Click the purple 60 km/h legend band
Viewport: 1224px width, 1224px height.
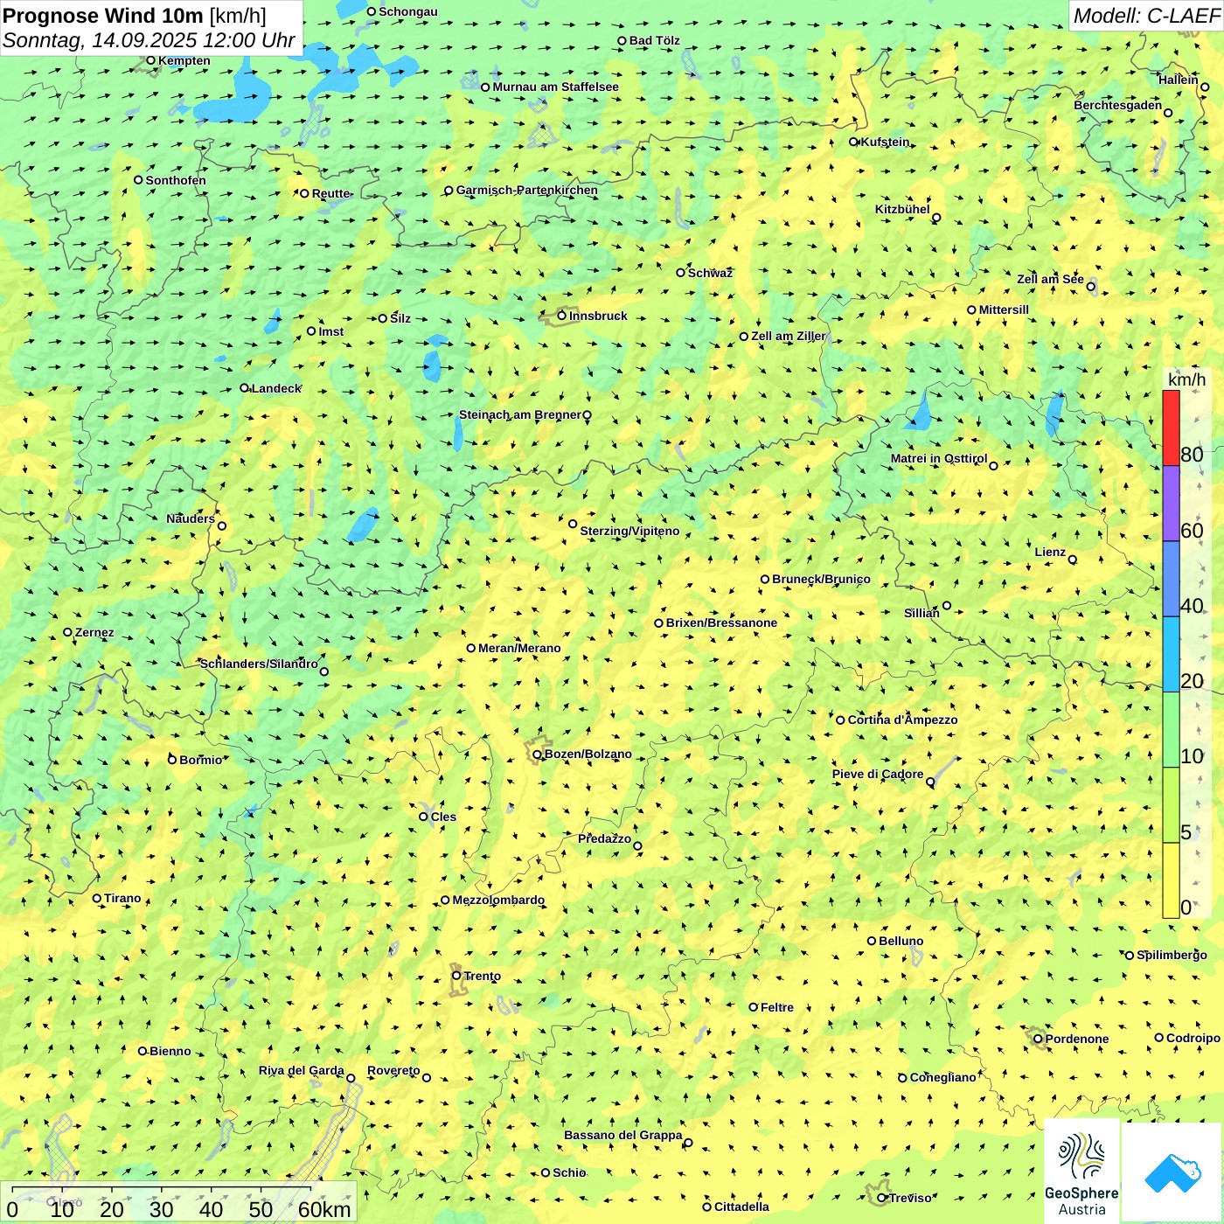click(1171, 504)
